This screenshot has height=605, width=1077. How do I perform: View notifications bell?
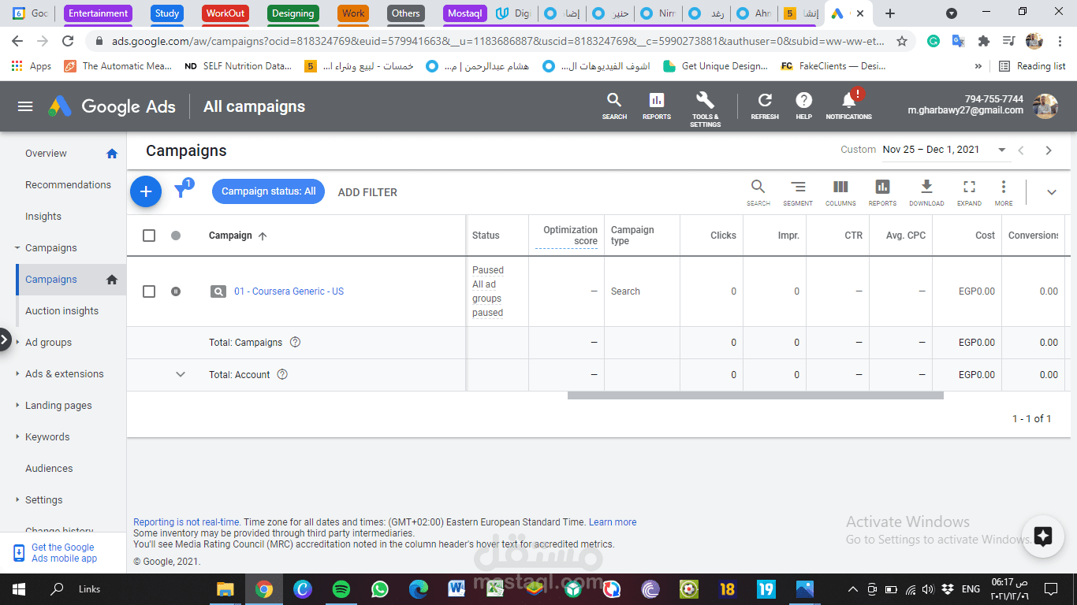tap(849, 106)
